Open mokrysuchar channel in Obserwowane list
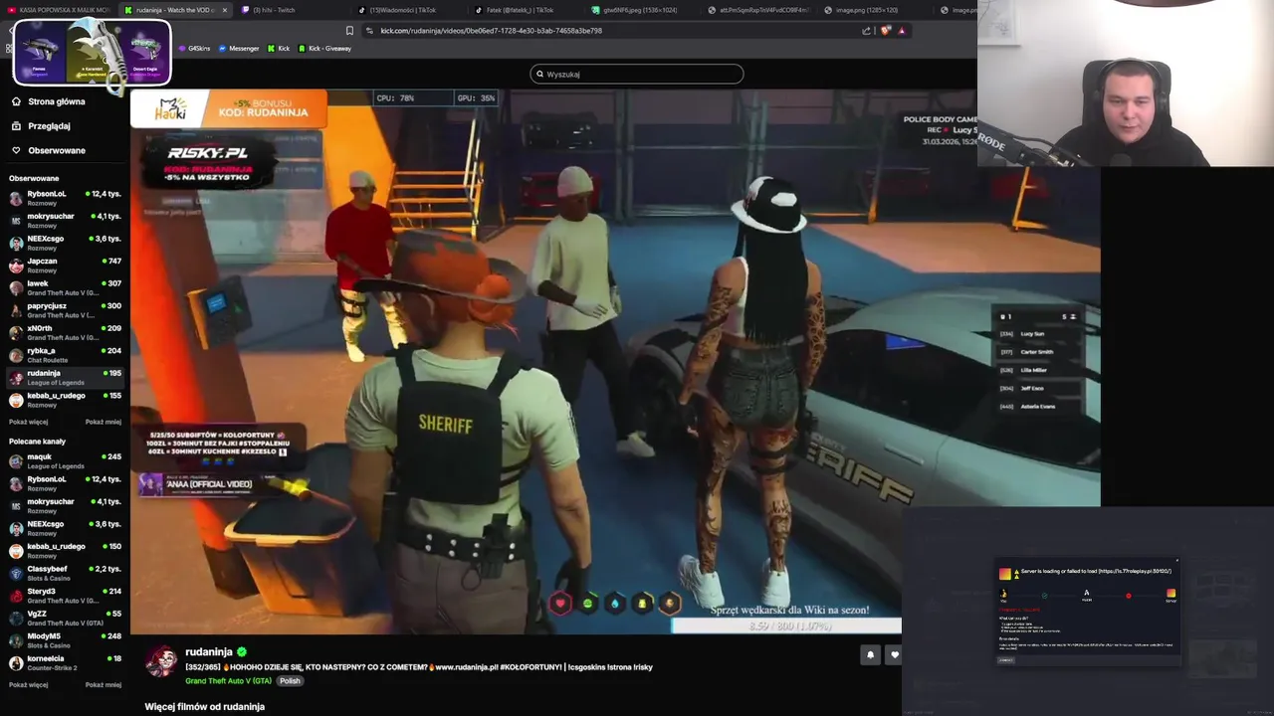 click(x=66, y=220)
